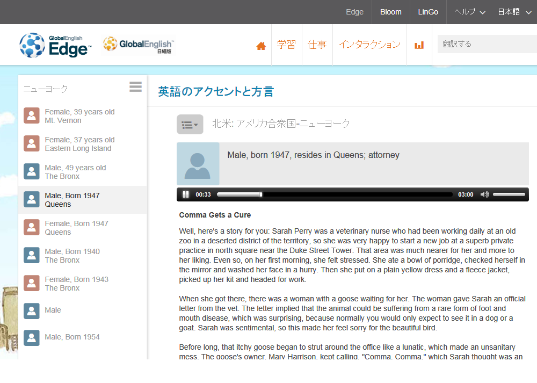
Task: Seek within the audio progress bar
Action: 335,194
